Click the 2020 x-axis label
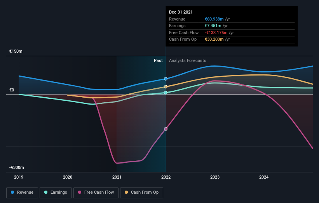 (x=68, y=177)
